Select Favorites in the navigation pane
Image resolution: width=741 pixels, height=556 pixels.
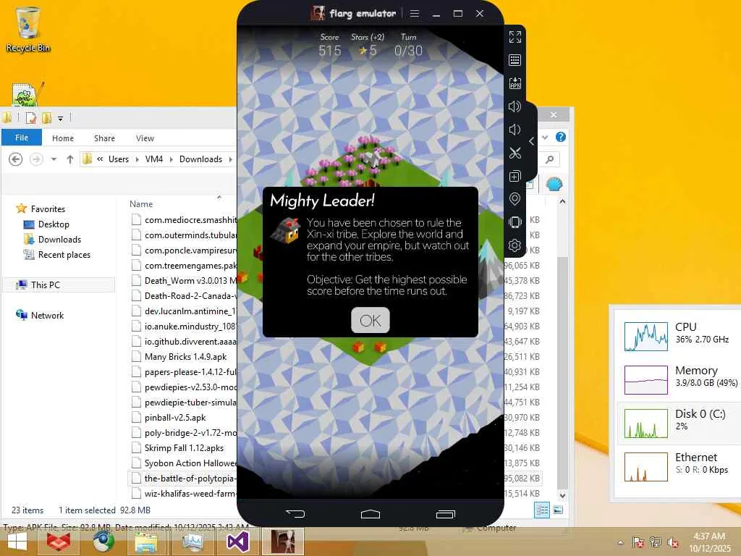[x=48, y=209]
